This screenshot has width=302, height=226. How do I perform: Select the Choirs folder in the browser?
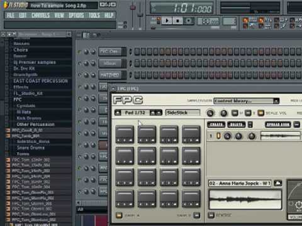21,50
